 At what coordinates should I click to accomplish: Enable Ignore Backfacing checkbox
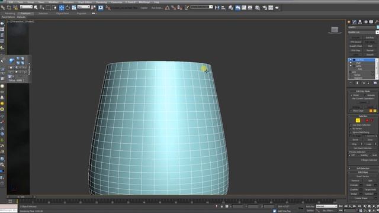click(x=351, y=133)
